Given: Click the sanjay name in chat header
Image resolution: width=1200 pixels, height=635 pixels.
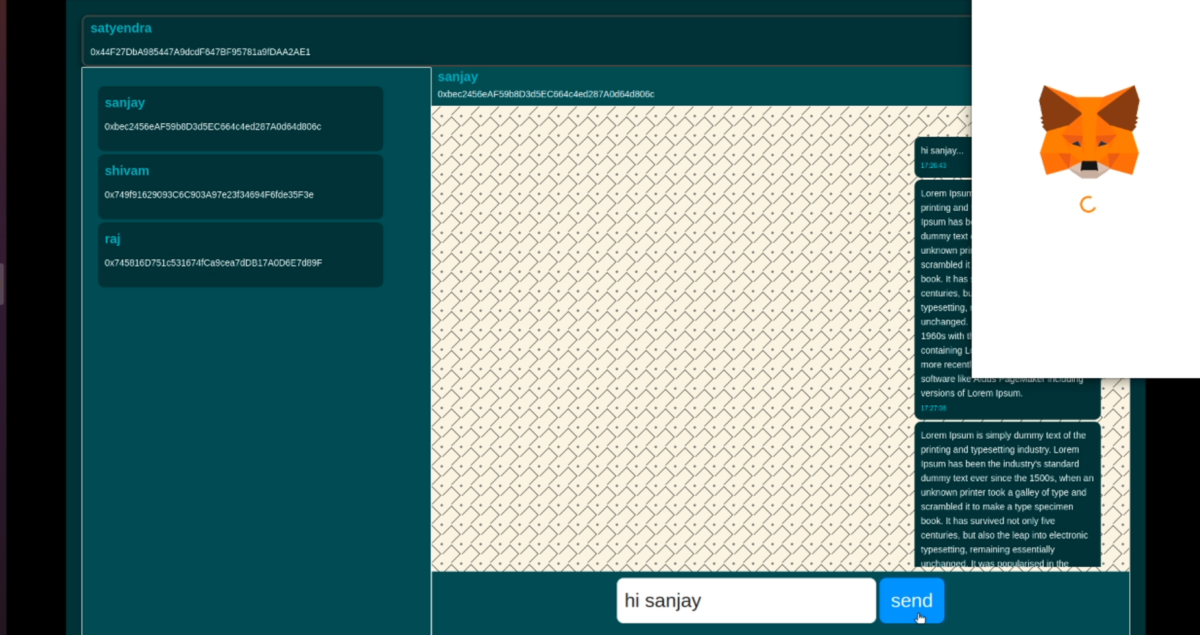Looking at the screenshot, I should click(457, 77).
